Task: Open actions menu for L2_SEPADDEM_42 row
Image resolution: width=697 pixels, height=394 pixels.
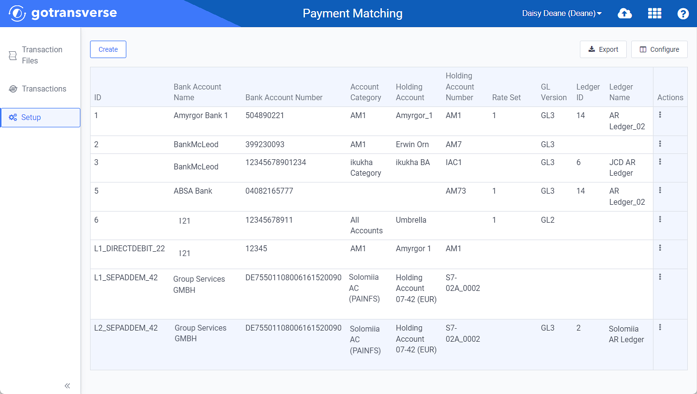Action: click(660, 327)
